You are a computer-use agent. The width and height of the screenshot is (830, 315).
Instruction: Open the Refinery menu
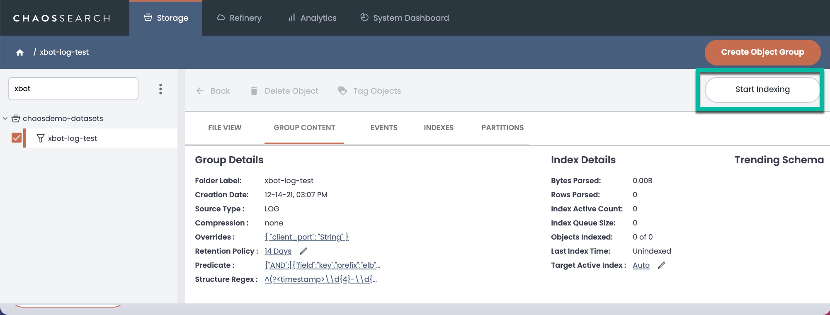[x=239, y=18]
